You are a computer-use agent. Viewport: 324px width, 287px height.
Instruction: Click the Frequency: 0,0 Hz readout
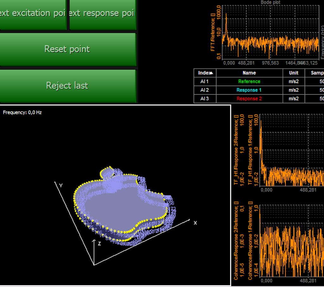click(x=22, y=113)
